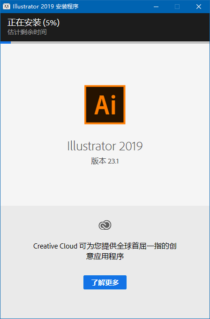Click the 意应用程序 text line
Image resolution: width=210 pixels, height=319 pixels.
(105, 257)
